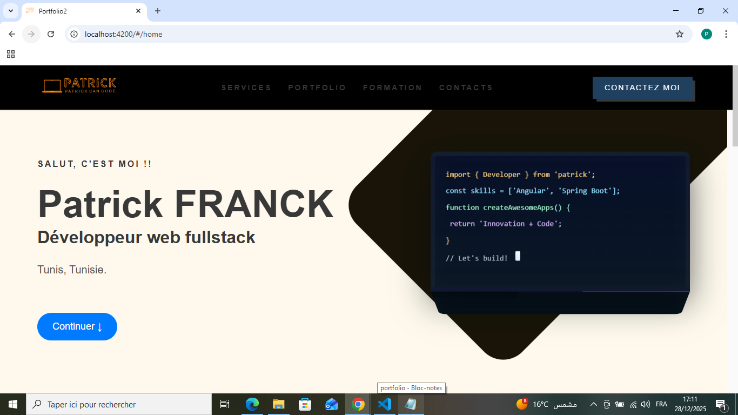
Task: Launch Google Chrome from the taskbar
Action: (358, 404)
